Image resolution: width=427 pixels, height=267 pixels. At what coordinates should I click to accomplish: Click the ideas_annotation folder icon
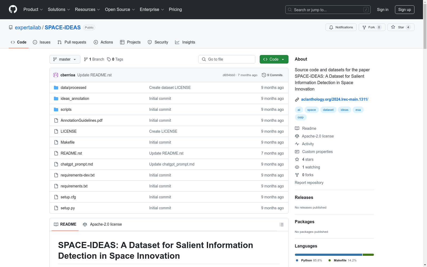56,99
